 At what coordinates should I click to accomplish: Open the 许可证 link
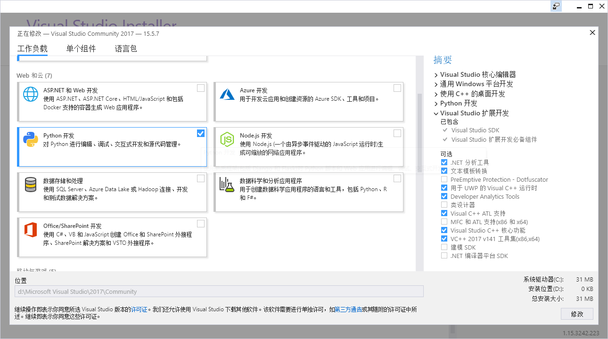140,309
